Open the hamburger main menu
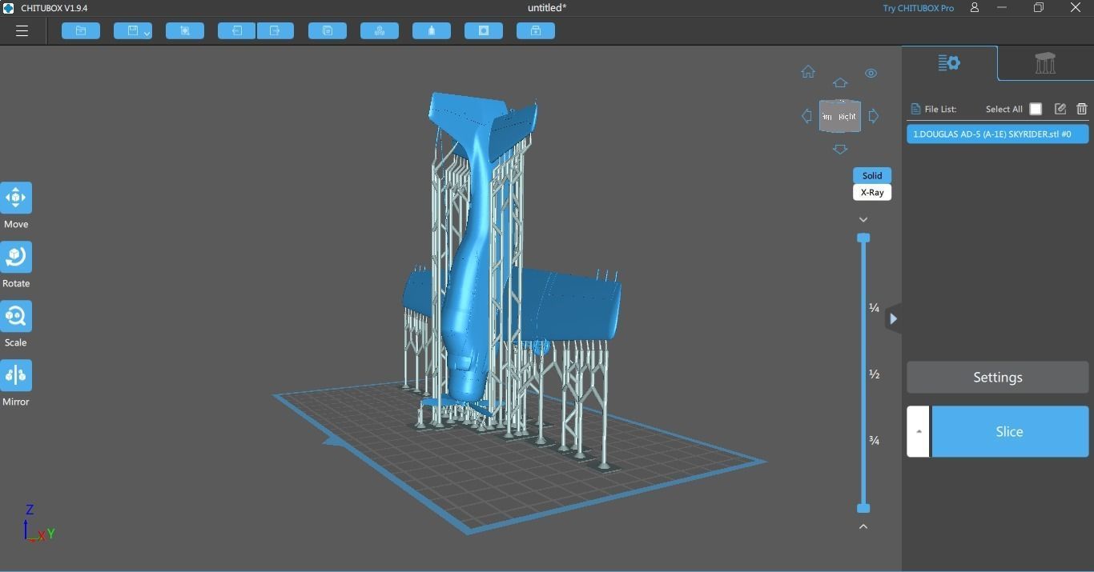The image size is (1094, 572). point(22,31)
